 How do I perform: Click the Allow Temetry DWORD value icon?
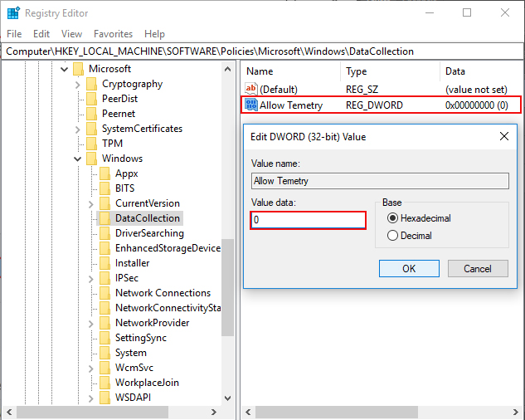point(251,105)
